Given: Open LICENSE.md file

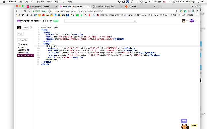Looking at the screenshot, I should coord(24,50).
